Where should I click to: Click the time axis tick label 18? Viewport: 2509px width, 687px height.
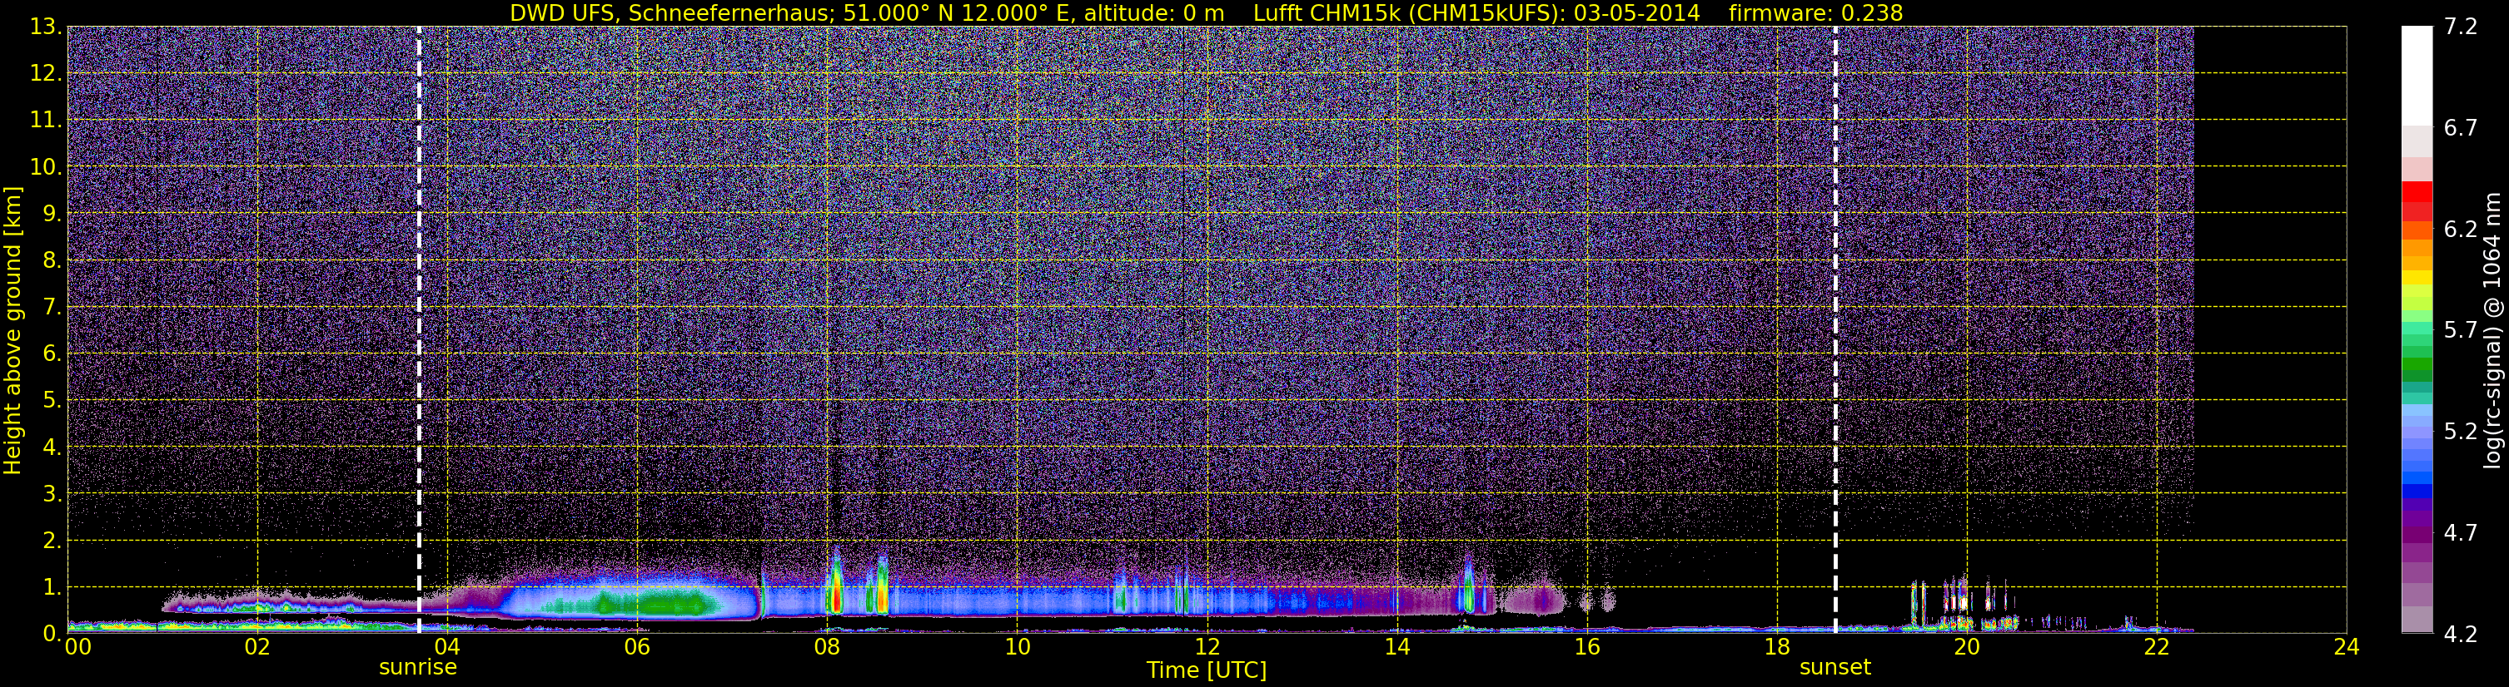tap(1776, 647)
